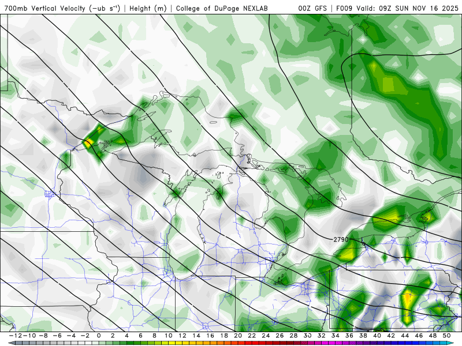This screenshot has width=462, height=346.
Task: Click the '10' color scale label
Action: [168, 336]
